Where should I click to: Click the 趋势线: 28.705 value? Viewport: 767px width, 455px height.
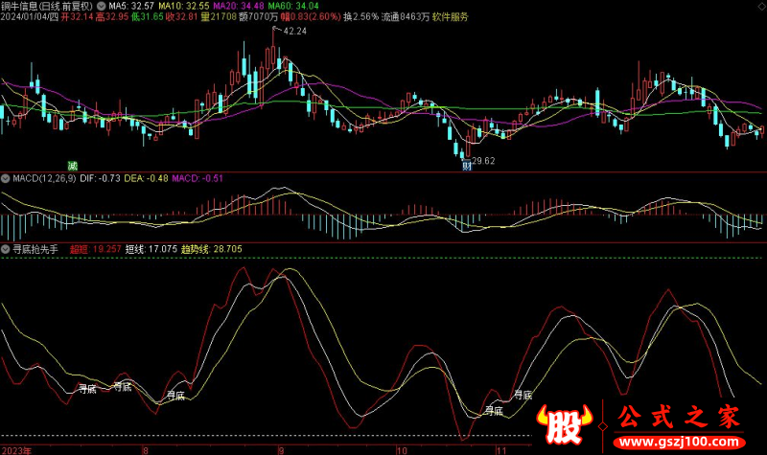point(212,249)
